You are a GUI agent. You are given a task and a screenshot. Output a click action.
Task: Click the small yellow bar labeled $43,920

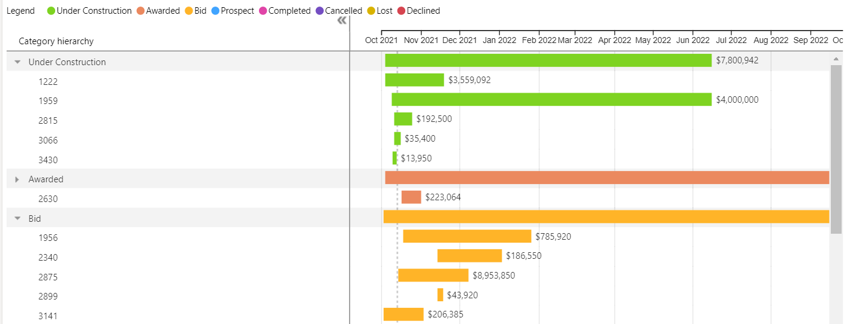pos(441,295)
